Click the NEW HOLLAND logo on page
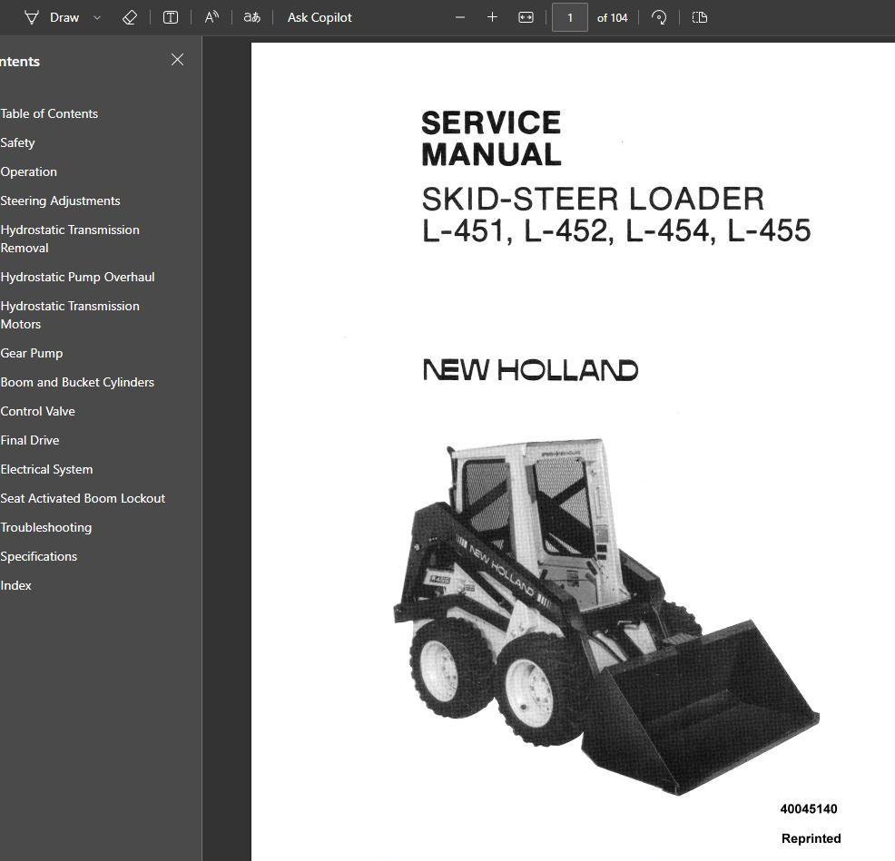The height and width of the screenshot is (861, 895). 530,370
